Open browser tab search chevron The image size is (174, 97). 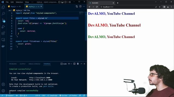[156, 2]
